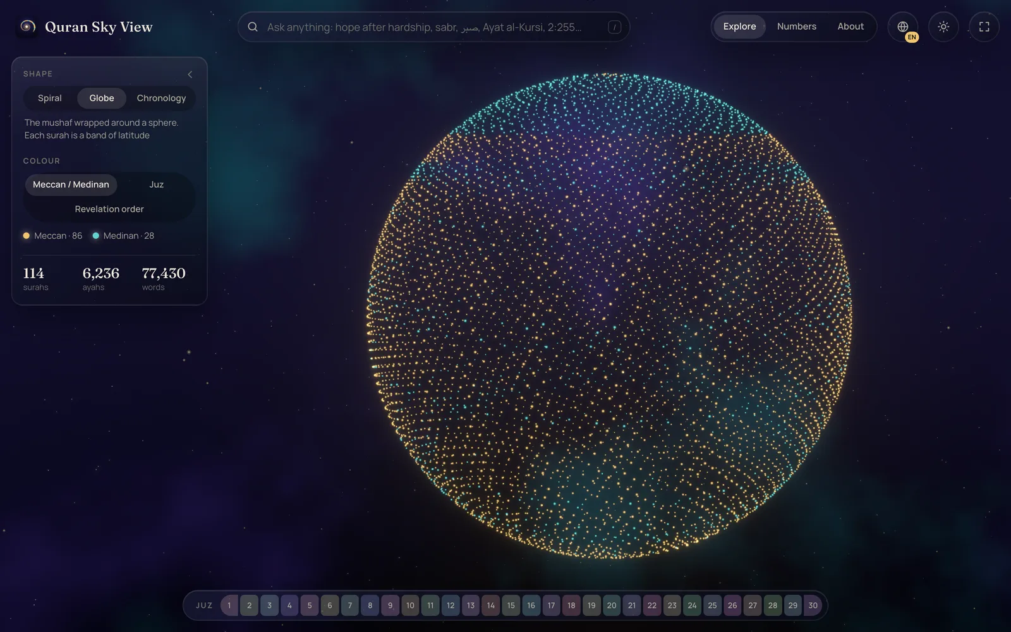Click the Quran Sky View logo icon
The height and width of the screenshot is (632, 1011).
coord(27,27)
